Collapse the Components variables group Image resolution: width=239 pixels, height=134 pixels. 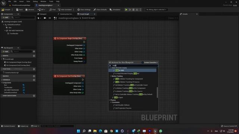coord(1,83)
